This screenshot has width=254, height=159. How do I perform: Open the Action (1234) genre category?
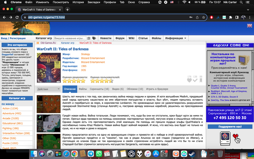10,109
